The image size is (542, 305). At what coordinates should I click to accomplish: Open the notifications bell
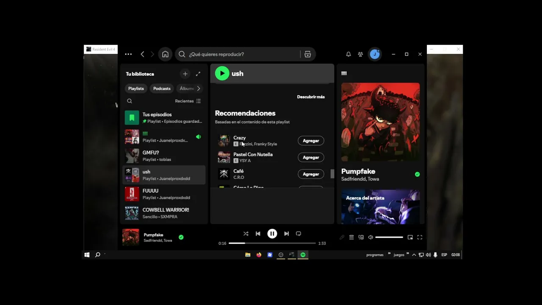[x=348, y=54]
